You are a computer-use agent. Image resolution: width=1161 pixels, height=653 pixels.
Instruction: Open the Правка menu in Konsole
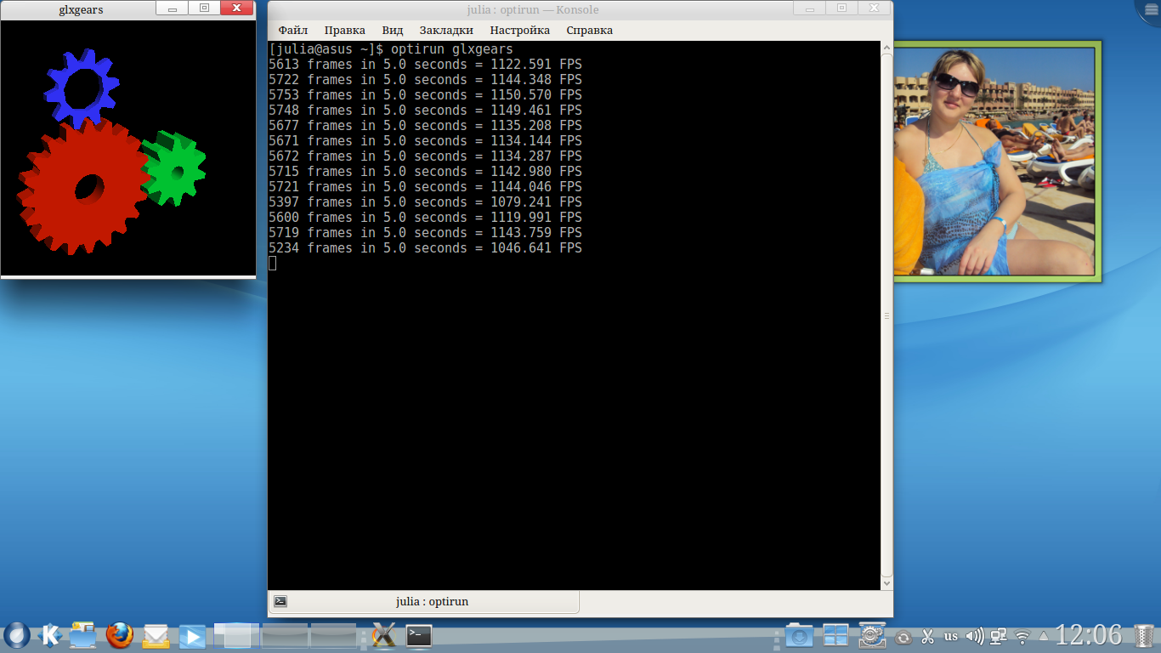[345, 30]
